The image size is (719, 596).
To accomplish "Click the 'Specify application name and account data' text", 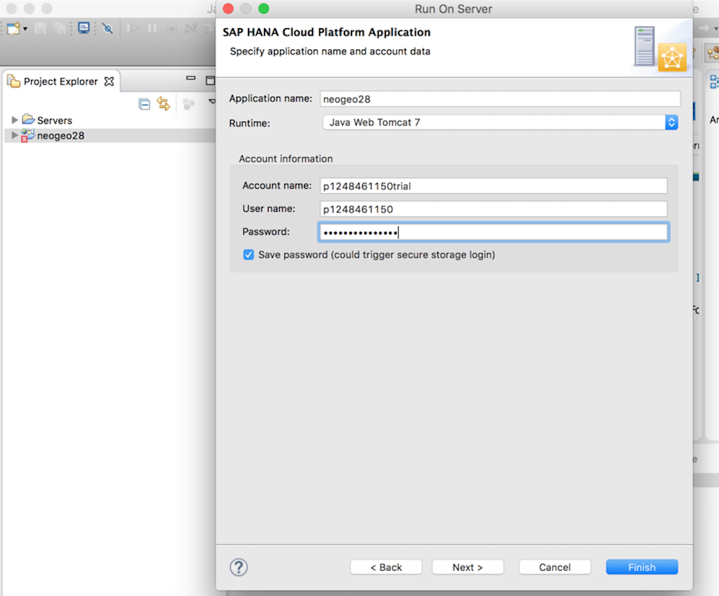I will (x=330, y=51).
